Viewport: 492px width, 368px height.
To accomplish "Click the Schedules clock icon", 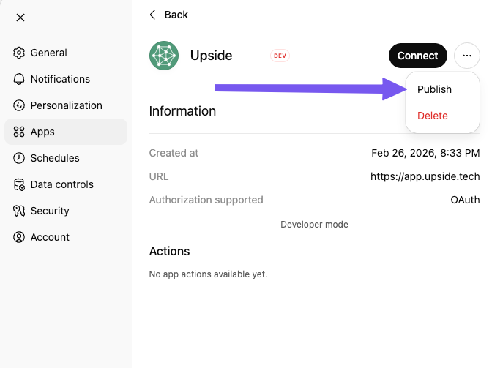I will pyautogui.click(x=19, y=158).
